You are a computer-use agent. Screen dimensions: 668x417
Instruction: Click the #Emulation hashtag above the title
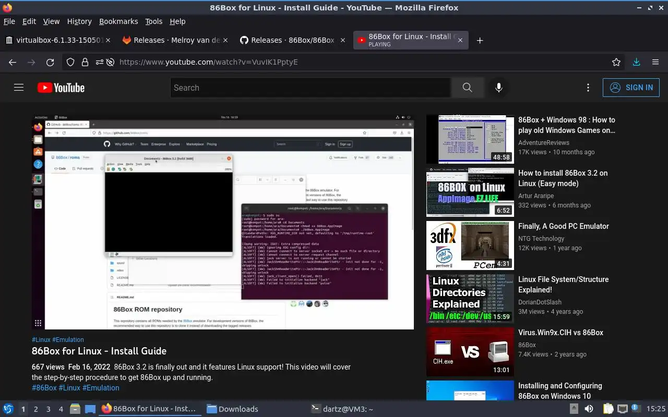pos(68,339)
